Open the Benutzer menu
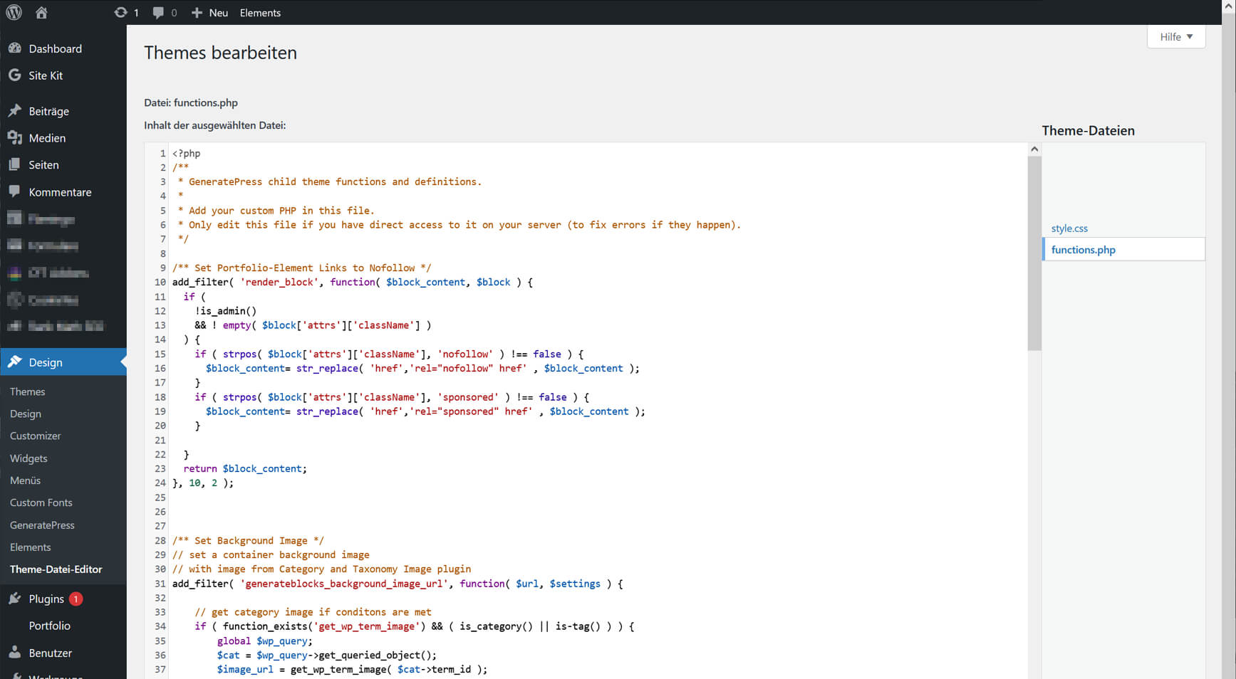 (x=50, y=653)
